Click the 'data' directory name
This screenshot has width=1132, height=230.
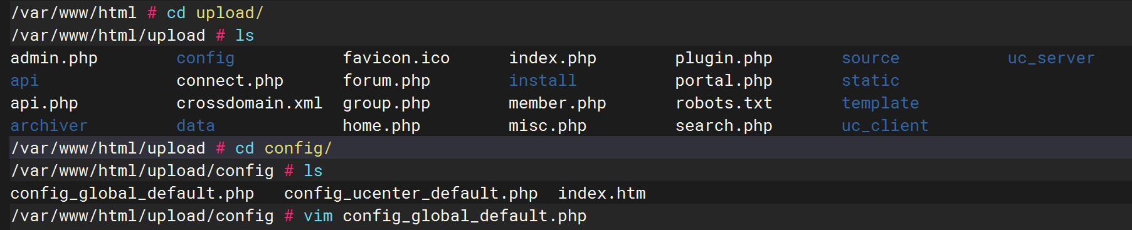pyautogui.click(x=196, y=126)
